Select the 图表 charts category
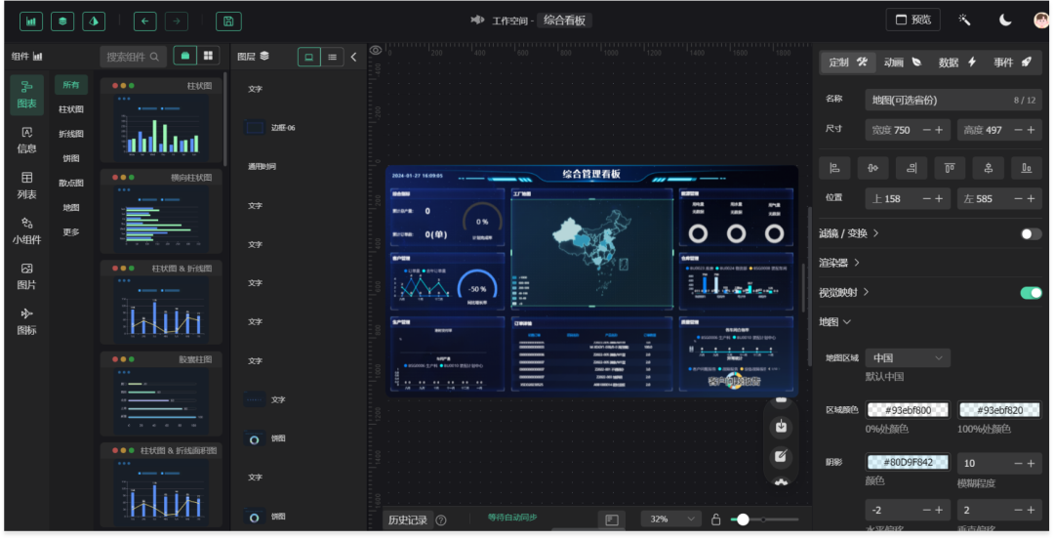 [27, 94]
